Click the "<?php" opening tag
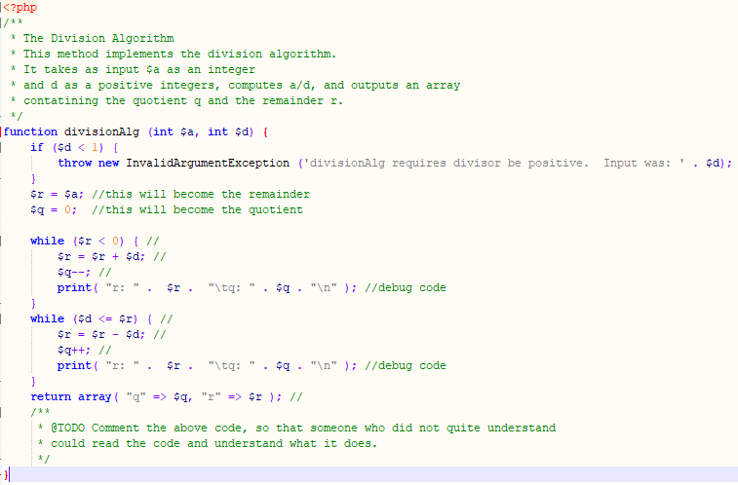738x485 pixels. coord(20,8)
